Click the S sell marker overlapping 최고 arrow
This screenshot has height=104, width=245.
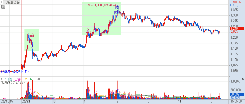(x=118, y=6)
